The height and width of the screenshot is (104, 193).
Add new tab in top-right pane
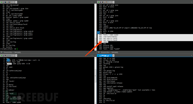(x=113, y=2)
